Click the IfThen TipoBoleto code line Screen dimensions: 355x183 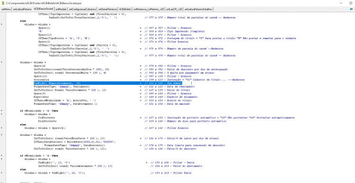point(64,38)
